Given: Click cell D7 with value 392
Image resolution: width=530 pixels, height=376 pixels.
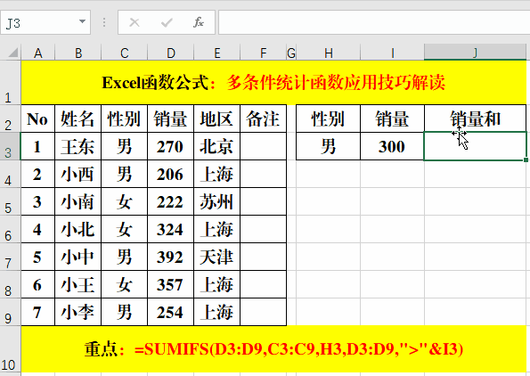Looking at the screenshot, I should coord(171,257).
